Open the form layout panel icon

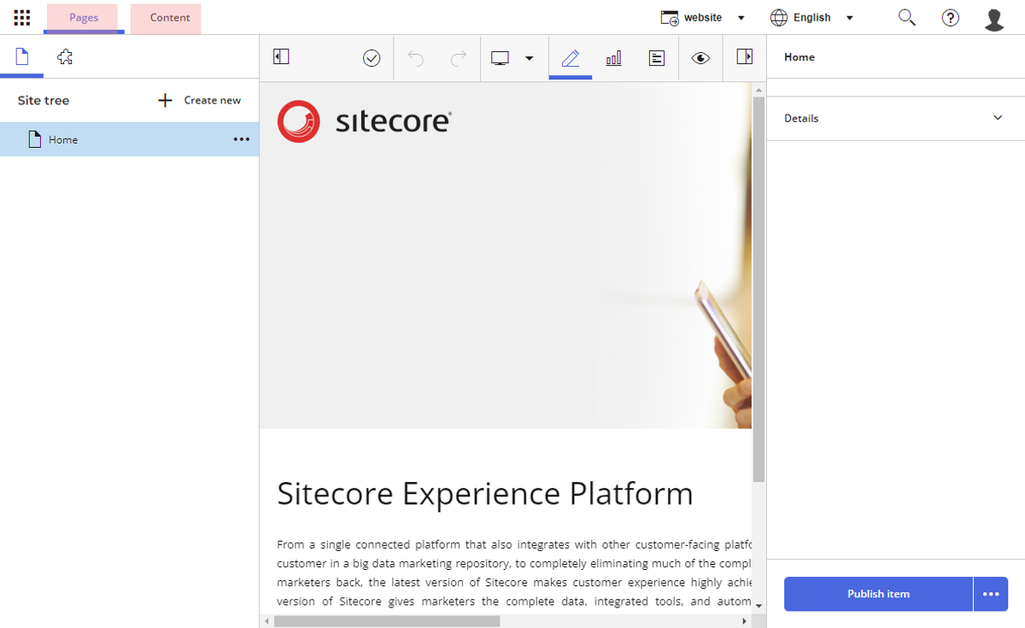point(657,58)
